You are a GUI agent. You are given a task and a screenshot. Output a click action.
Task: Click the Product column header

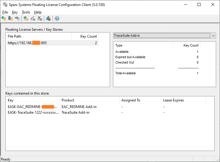pyautogui.click(x=89, y=100)
